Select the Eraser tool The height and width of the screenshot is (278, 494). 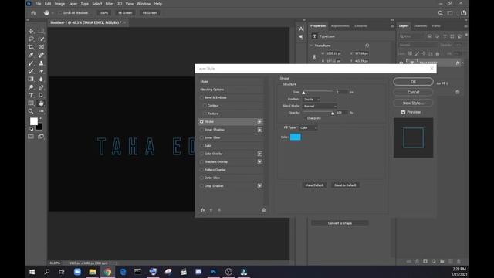pyautogui.click(x=41, y=71)
